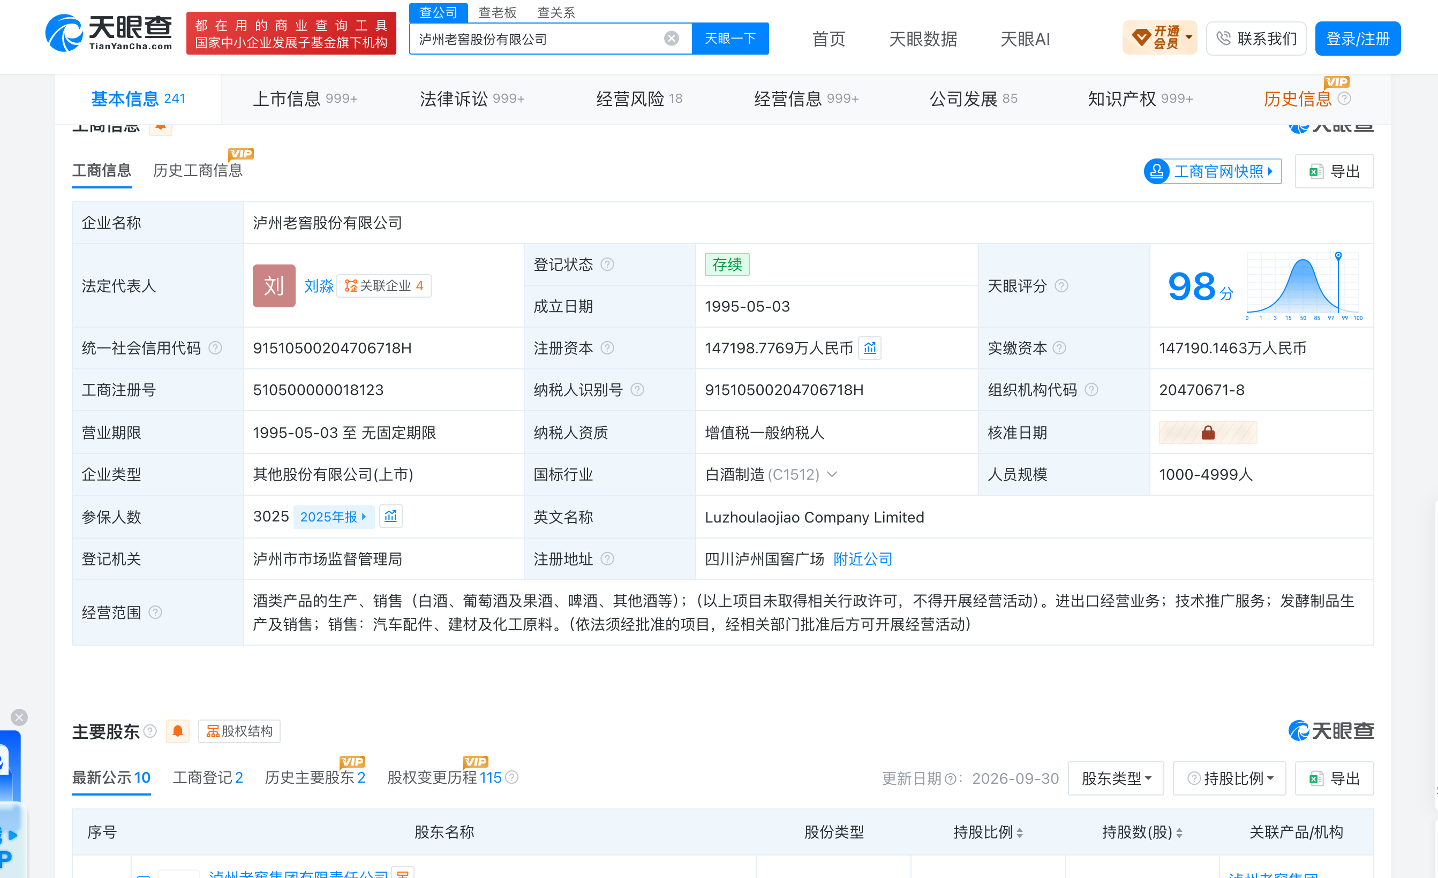This screenshot has height=878, width=1438.
Task: Open help icon beside 纳税人识别号
Action: tap(637, 390)
